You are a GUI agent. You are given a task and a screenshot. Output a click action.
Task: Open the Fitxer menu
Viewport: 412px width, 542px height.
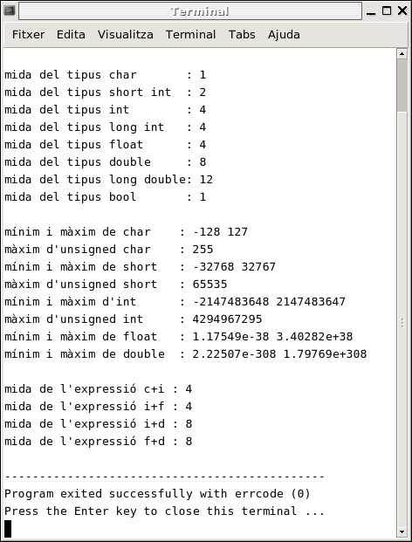click(28, 35)
